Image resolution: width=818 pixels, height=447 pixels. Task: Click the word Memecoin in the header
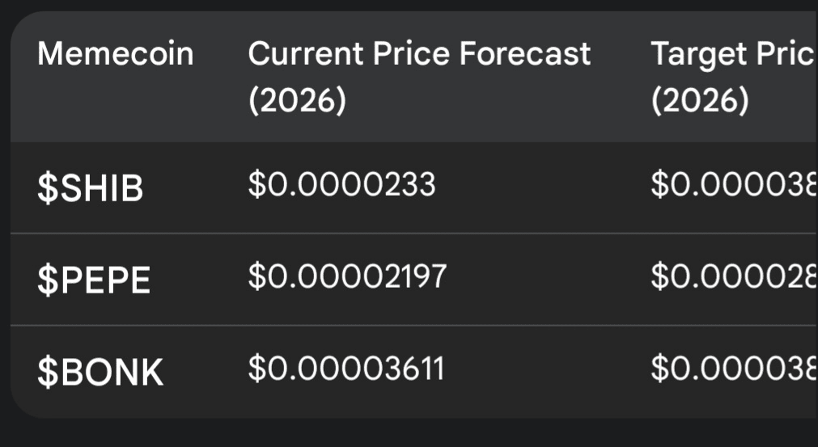[115, 53]
